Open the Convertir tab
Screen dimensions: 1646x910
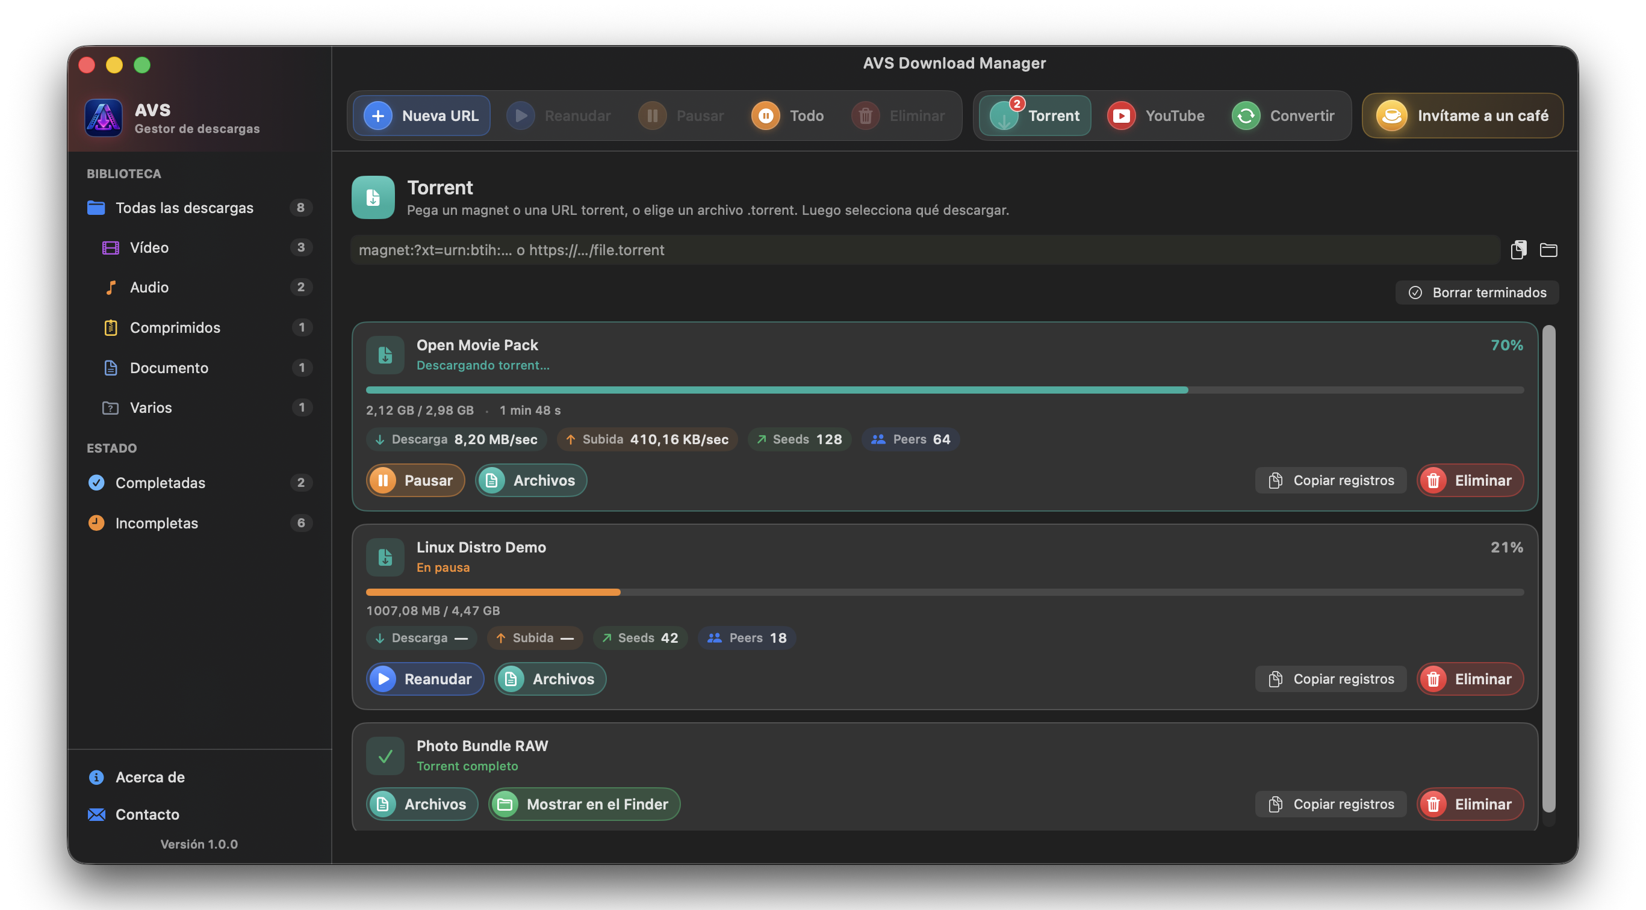pos(1284,116)
